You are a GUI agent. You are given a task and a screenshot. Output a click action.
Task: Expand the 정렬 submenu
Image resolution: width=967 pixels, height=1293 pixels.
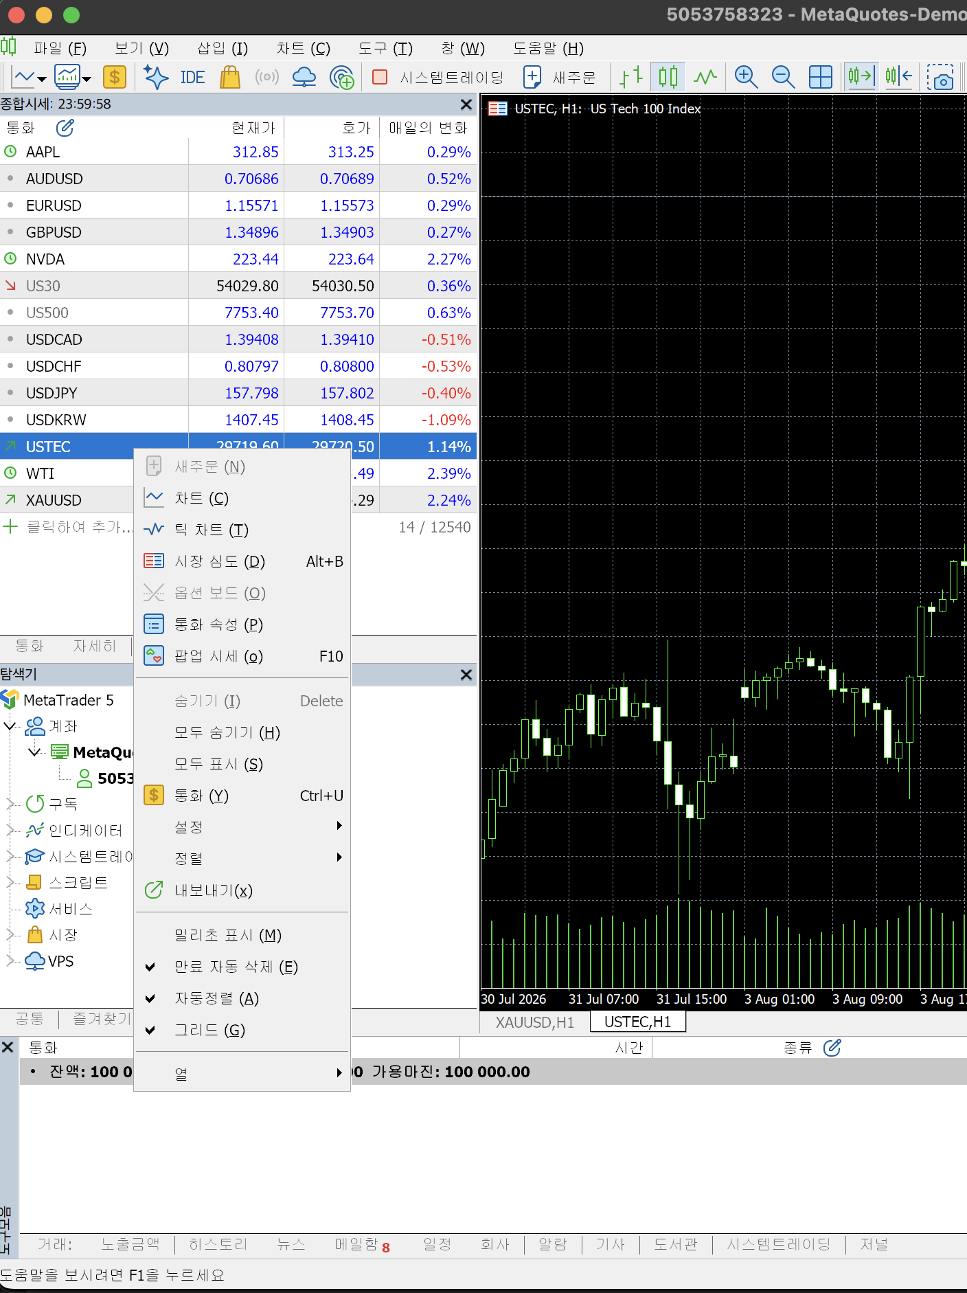(x=242, y=859)
